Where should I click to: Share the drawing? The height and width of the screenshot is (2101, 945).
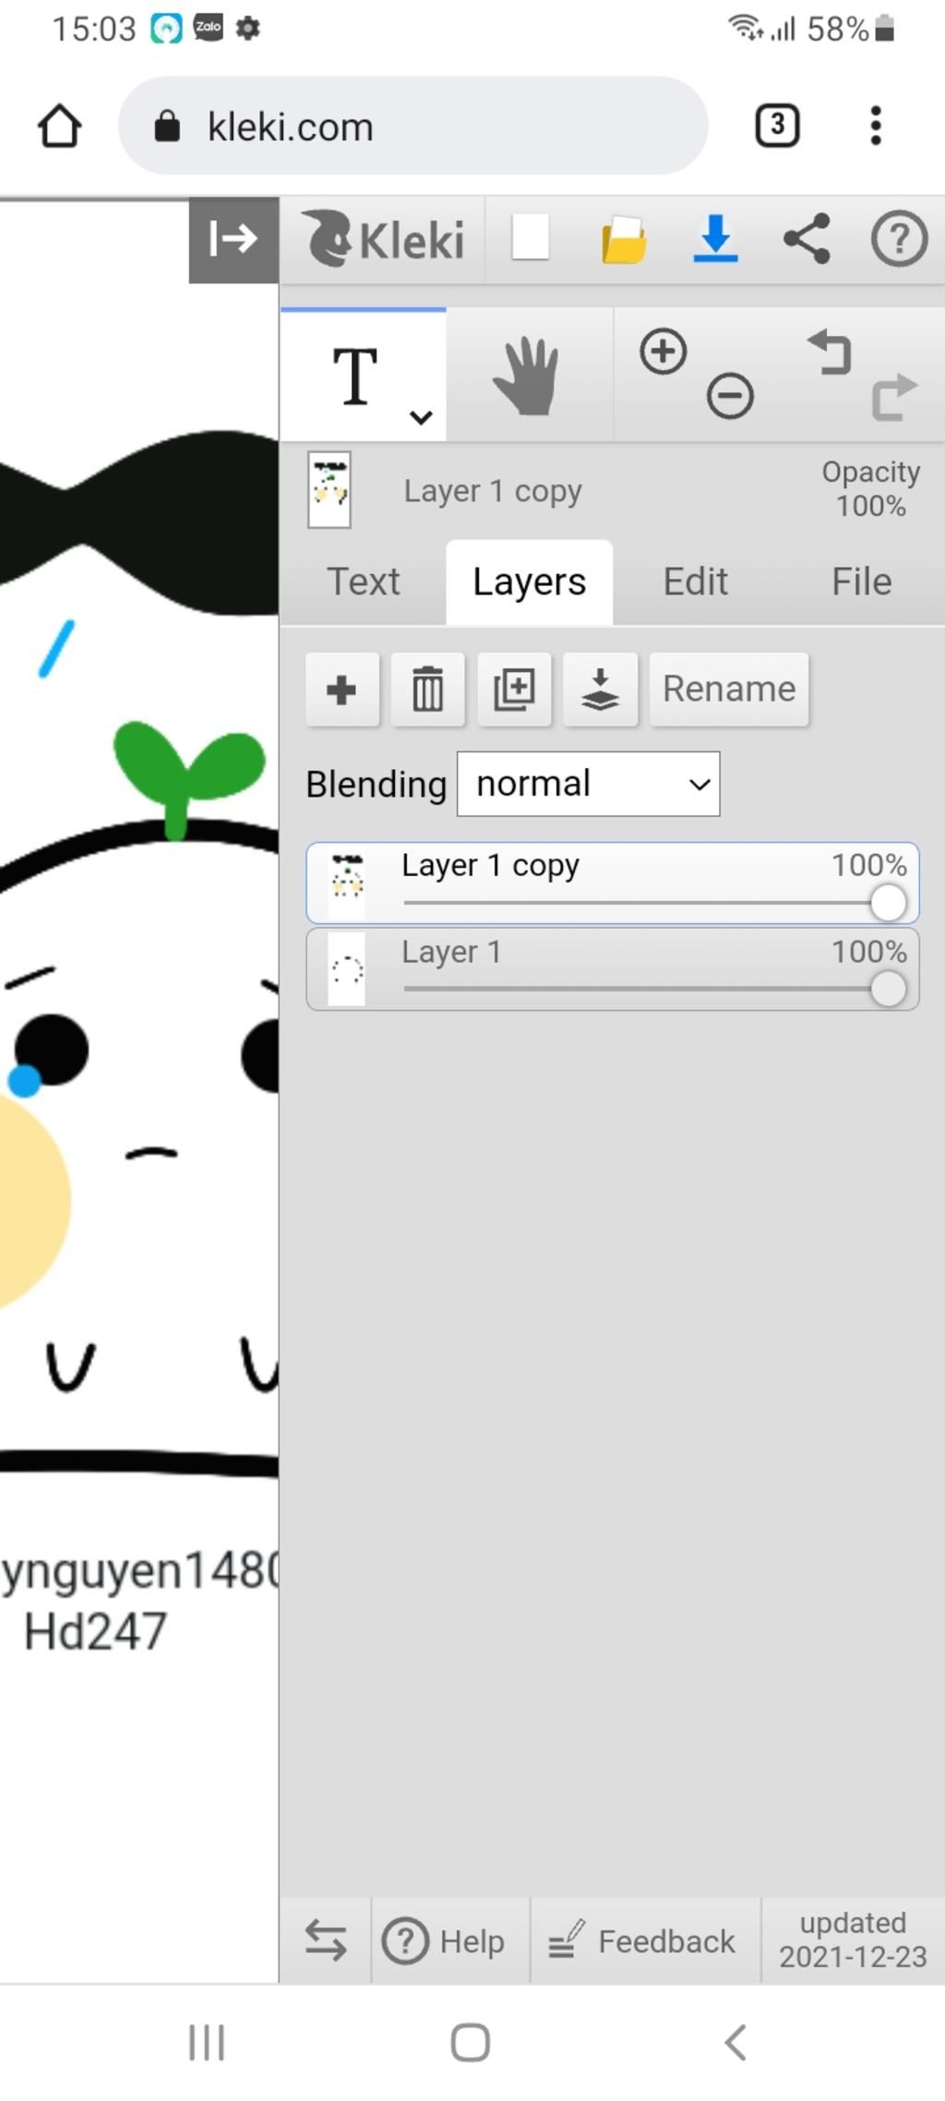click(x=807, y=239)
